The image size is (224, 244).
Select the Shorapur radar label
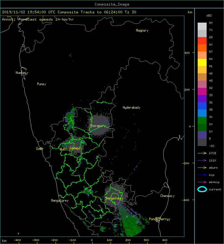(96, 126)
